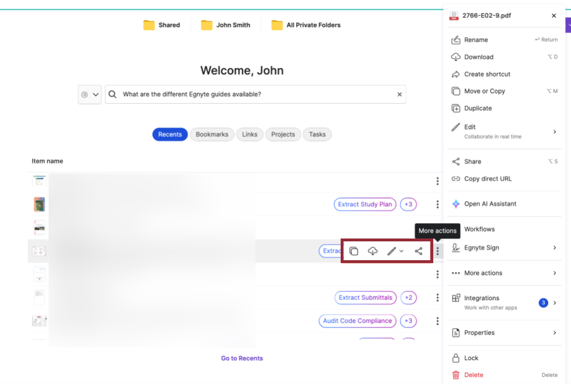Open the John Smith folder
The width and height of the screenshot is (571, 384).
225,25
